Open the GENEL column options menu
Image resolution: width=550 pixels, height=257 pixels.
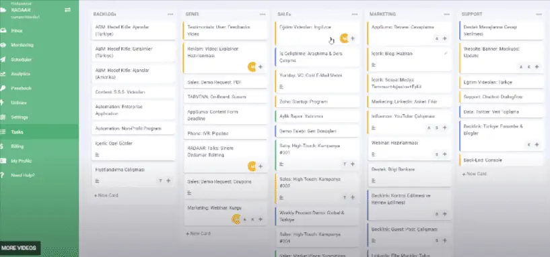(263, 14)
